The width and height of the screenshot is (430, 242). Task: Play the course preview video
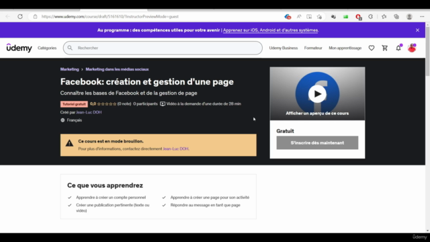click(317, 94)
